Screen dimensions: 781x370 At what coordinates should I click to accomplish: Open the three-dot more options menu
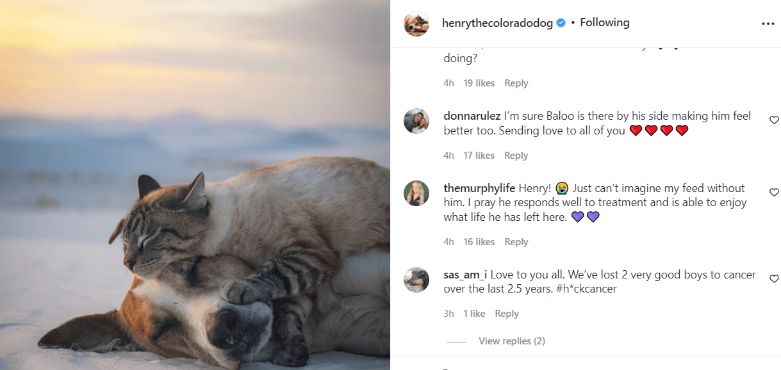tap(768, 24)
